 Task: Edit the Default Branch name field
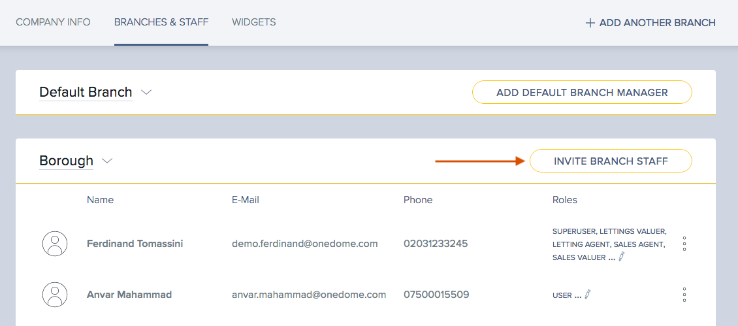[86, 92]
